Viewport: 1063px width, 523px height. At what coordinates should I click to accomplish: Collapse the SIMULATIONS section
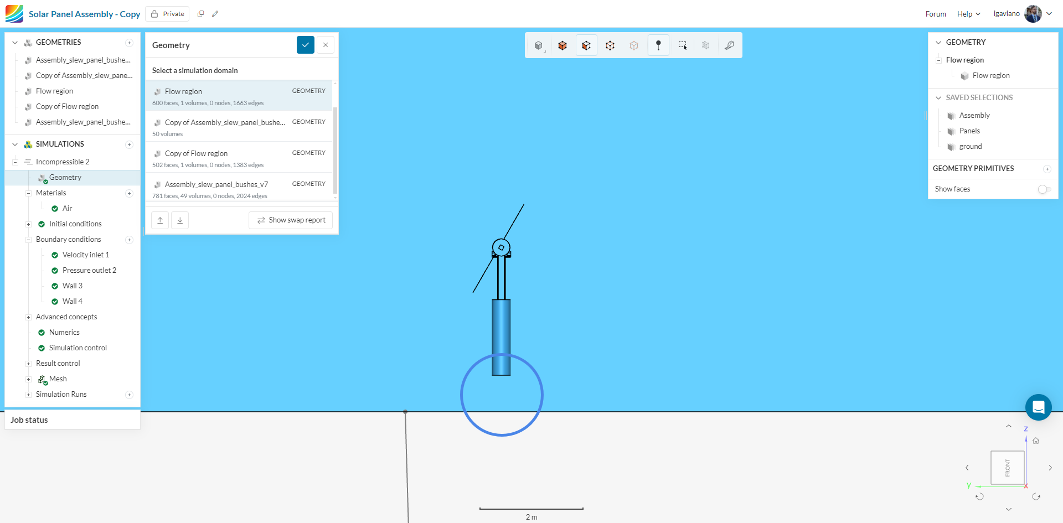[x=15, y=144]
